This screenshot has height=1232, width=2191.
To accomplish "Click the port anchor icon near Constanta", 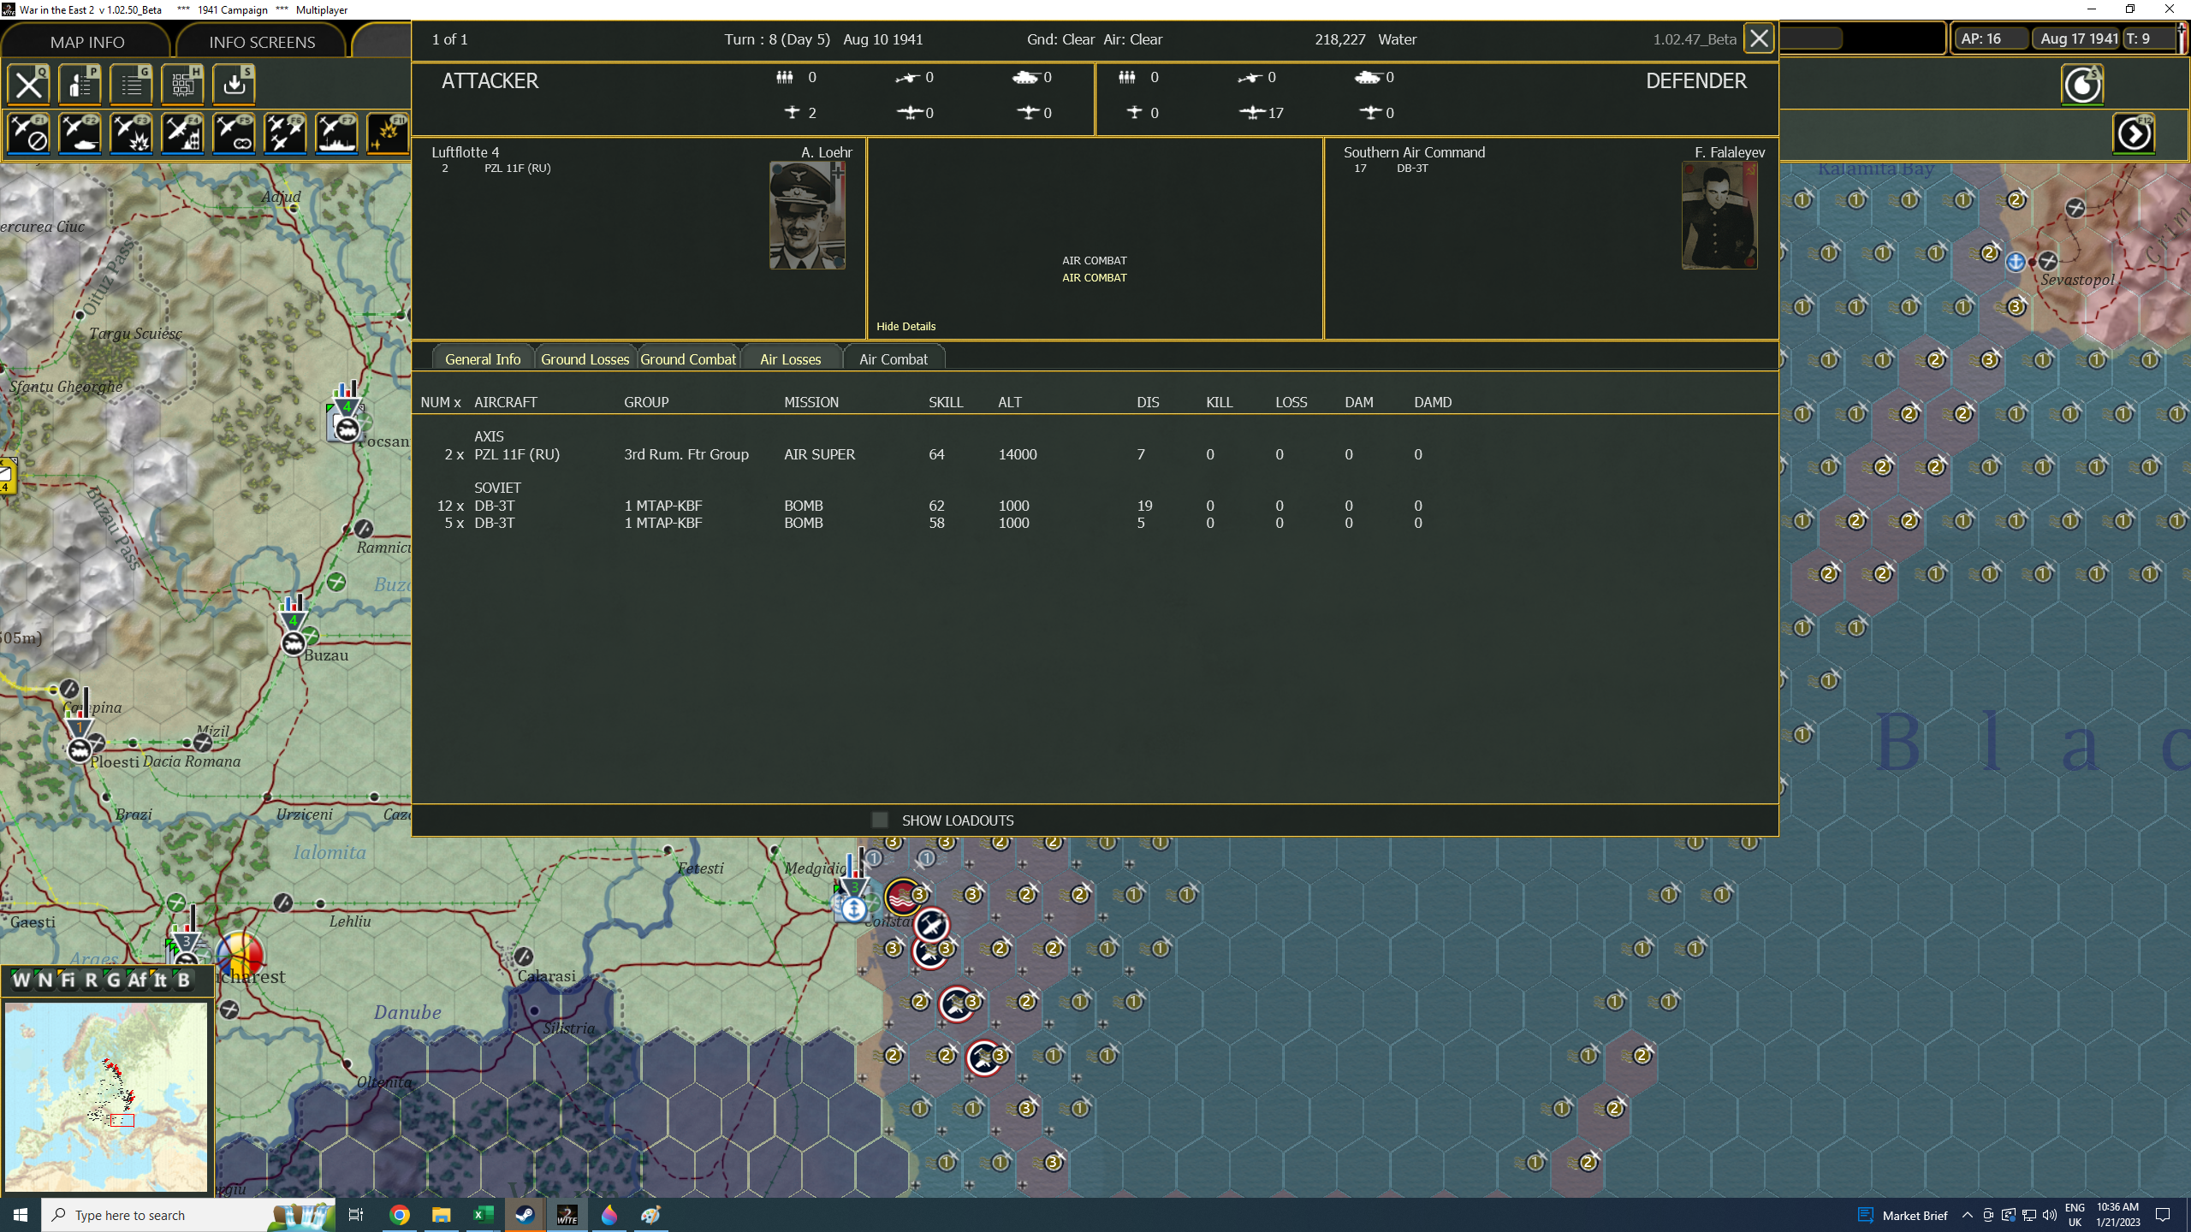I will [x=852, y=909].
